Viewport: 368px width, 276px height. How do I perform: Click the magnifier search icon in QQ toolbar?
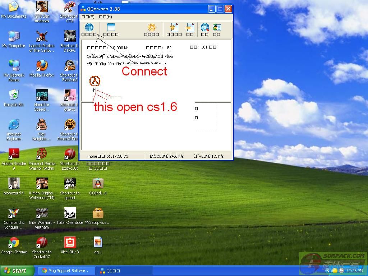205,27
